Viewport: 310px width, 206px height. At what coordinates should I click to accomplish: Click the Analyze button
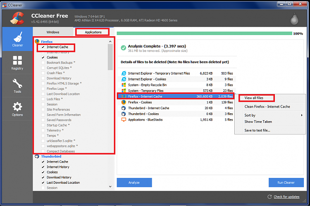(x=134, y=183)
